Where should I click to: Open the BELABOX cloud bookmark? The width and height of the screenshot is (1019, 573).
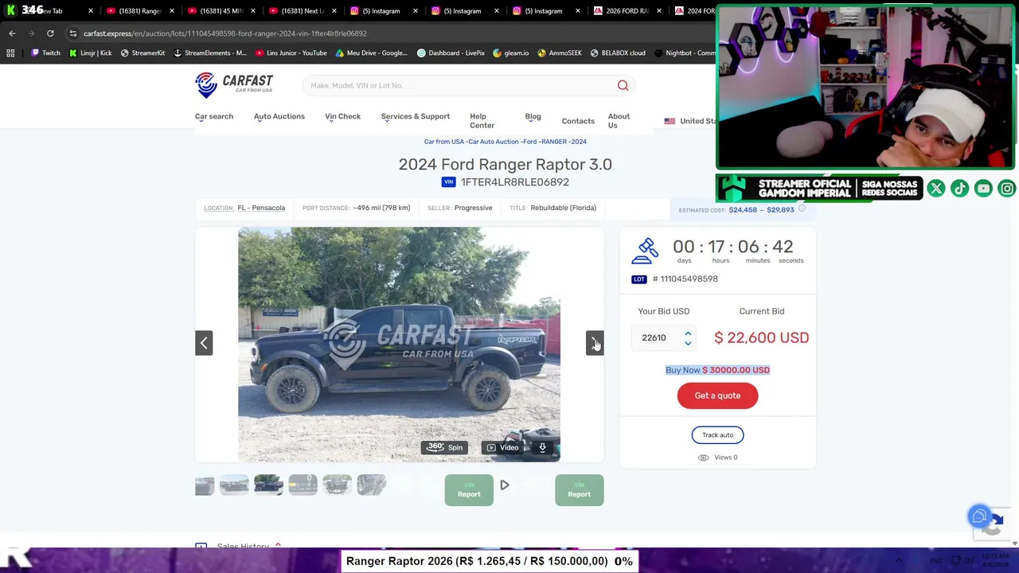tap(618, 53)
